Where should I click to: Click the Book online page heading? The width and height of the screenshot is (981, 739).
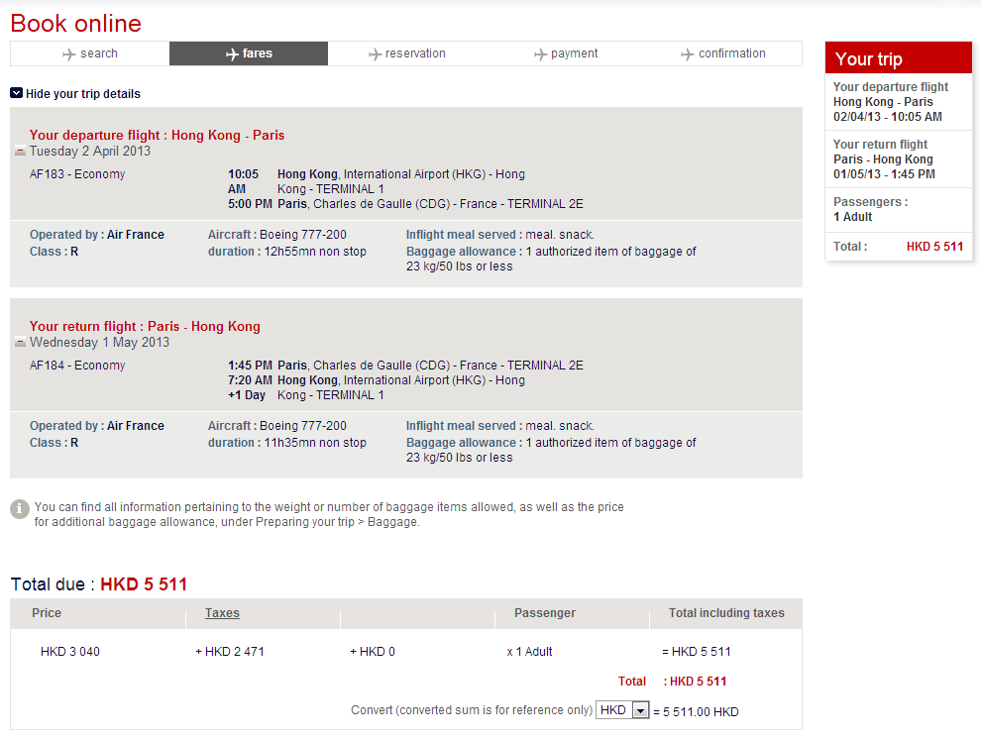76,24
